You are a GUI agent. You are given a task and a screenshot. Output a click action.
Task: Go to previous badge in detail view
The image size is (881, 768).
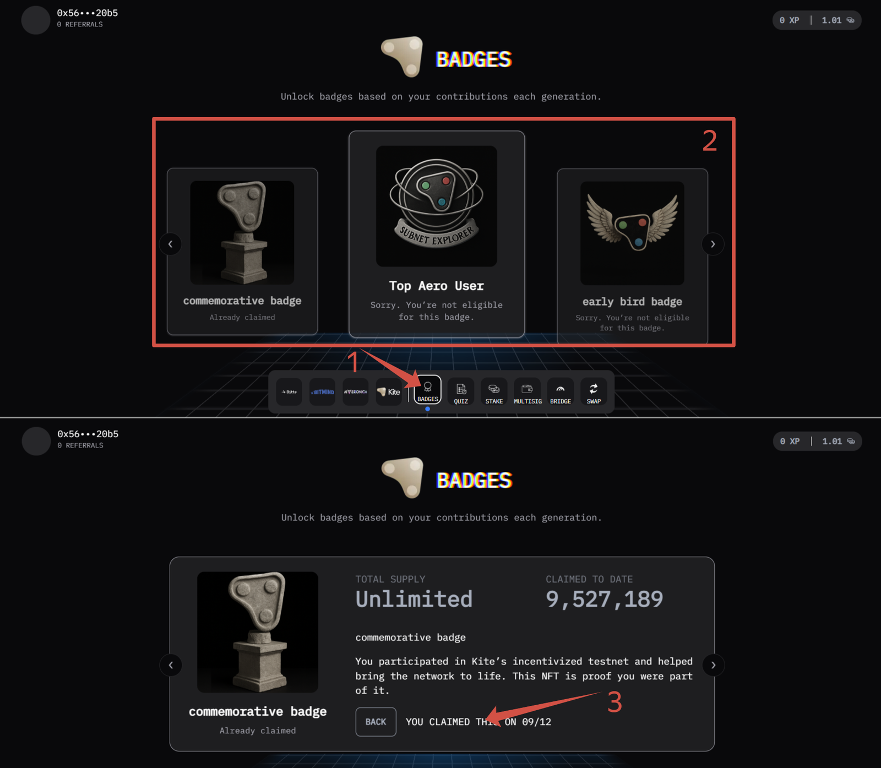click(171, 665)
